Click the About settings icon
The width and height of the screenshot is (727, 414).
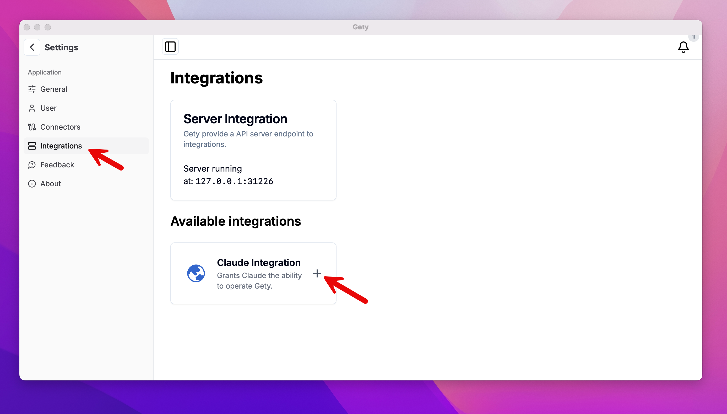31,183
